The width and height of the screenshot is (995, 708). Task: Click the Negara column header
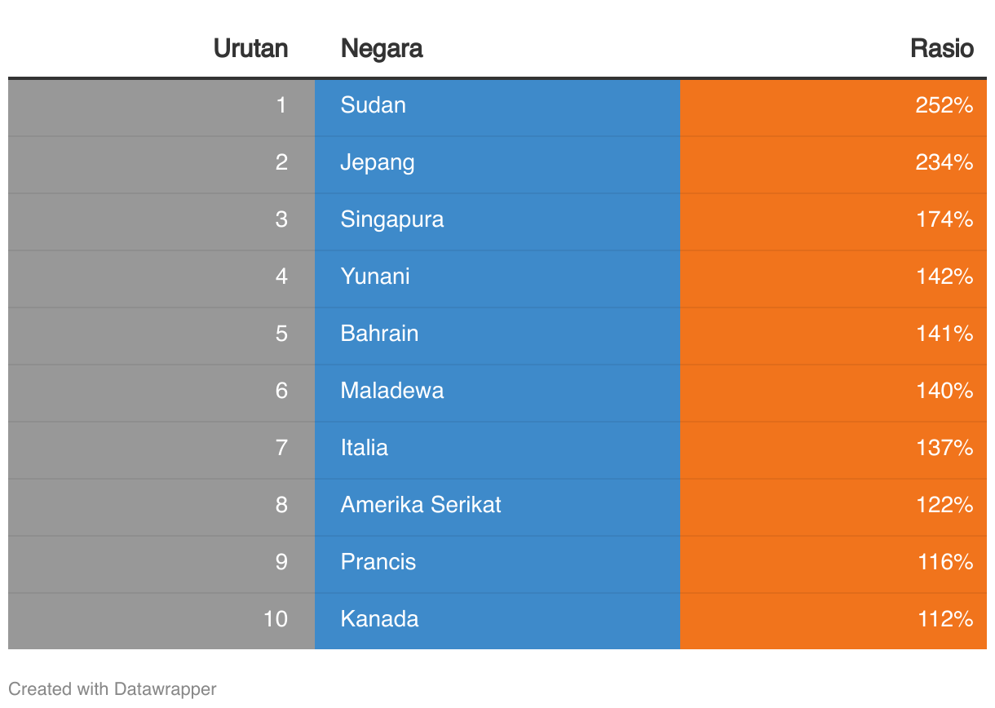[382, 48]
